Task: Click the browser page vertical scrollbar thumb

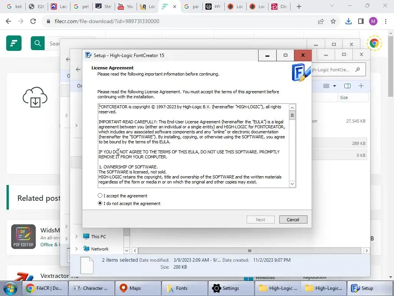Action: click(391, 66)
